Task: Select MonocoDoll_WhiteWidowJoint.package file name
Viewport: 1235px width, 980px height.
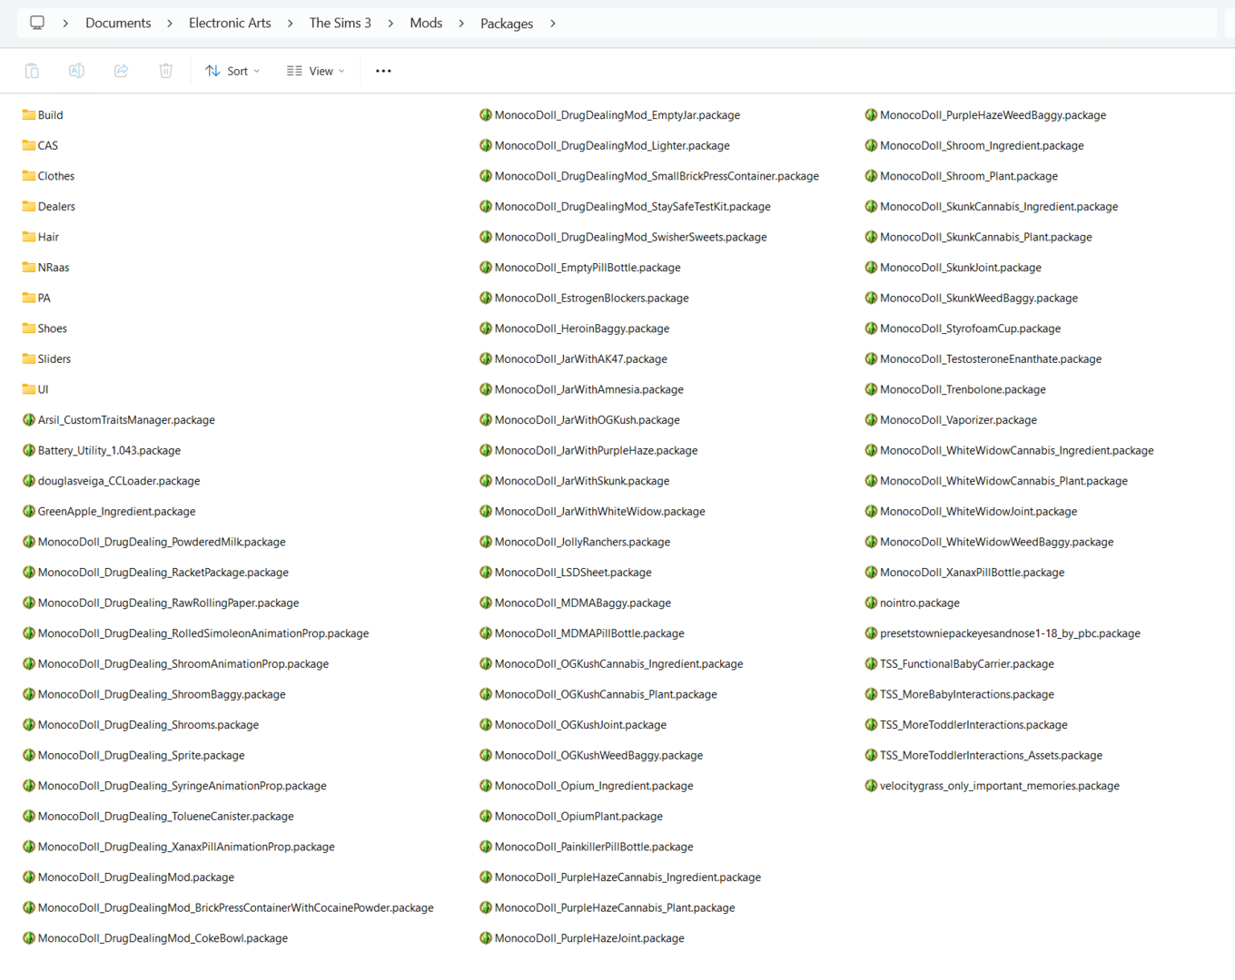Action: 979,512
